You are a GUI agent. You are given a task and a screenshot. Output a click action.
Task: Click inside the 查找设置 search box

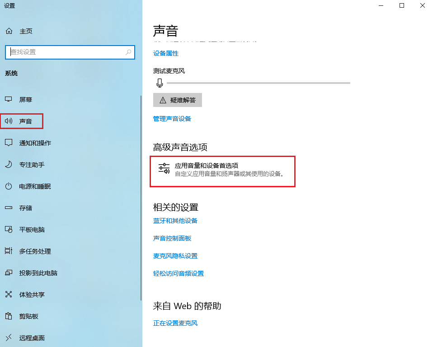pyautogui.click(x=68, y=52)
